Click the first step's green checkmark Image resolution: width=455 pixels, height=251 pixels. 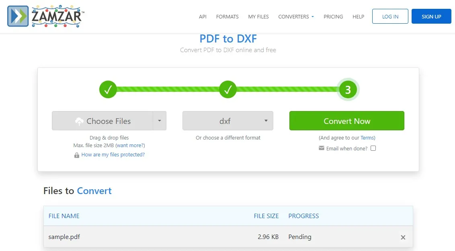click(108, 89)
